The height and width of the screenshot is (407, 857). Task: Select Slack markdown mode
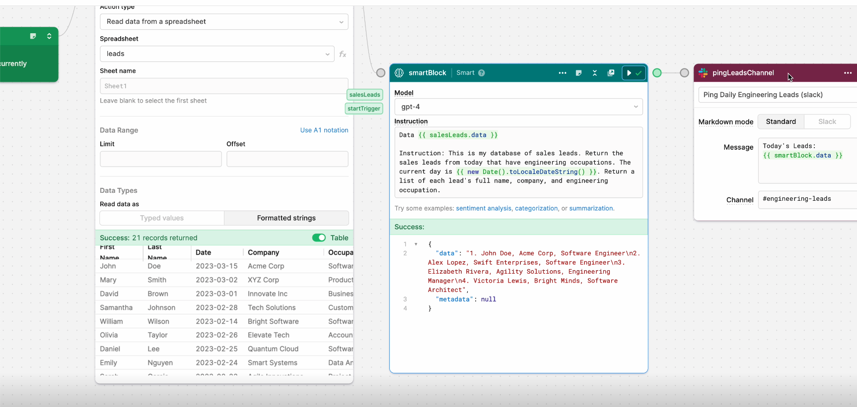pos(827,121)
